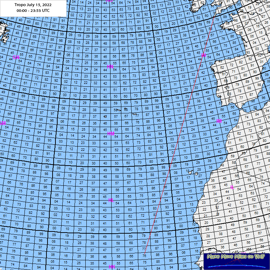Click the magenta HL field label
Image resolution: width=270 pixels, height=270 pixels.
tap(111, 200)
